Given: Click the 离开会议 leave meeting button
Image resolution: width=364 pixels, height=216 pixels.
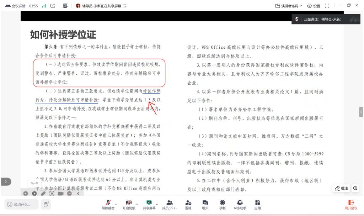Looking at the screenshot, I should tap(351, 204).
